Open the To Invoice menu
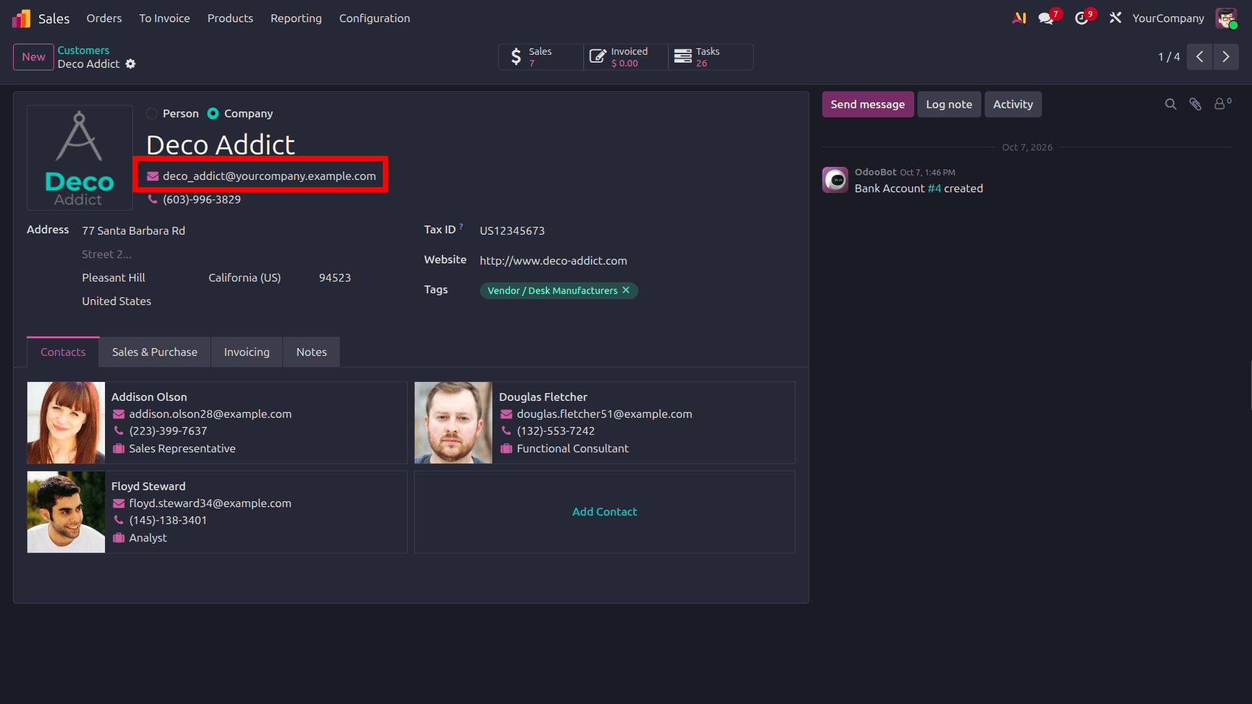 tap(164, 18)
